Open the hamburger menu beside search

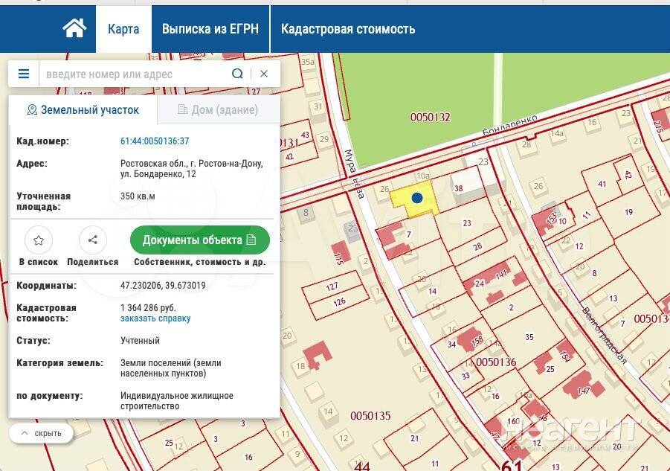coord(24,74)
